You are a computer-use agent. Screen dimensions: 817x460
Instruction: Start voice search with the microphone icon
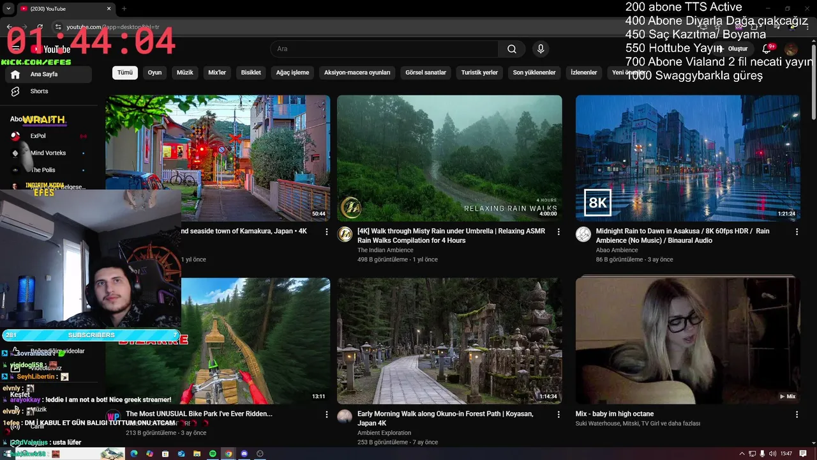[x=541, y=49]
